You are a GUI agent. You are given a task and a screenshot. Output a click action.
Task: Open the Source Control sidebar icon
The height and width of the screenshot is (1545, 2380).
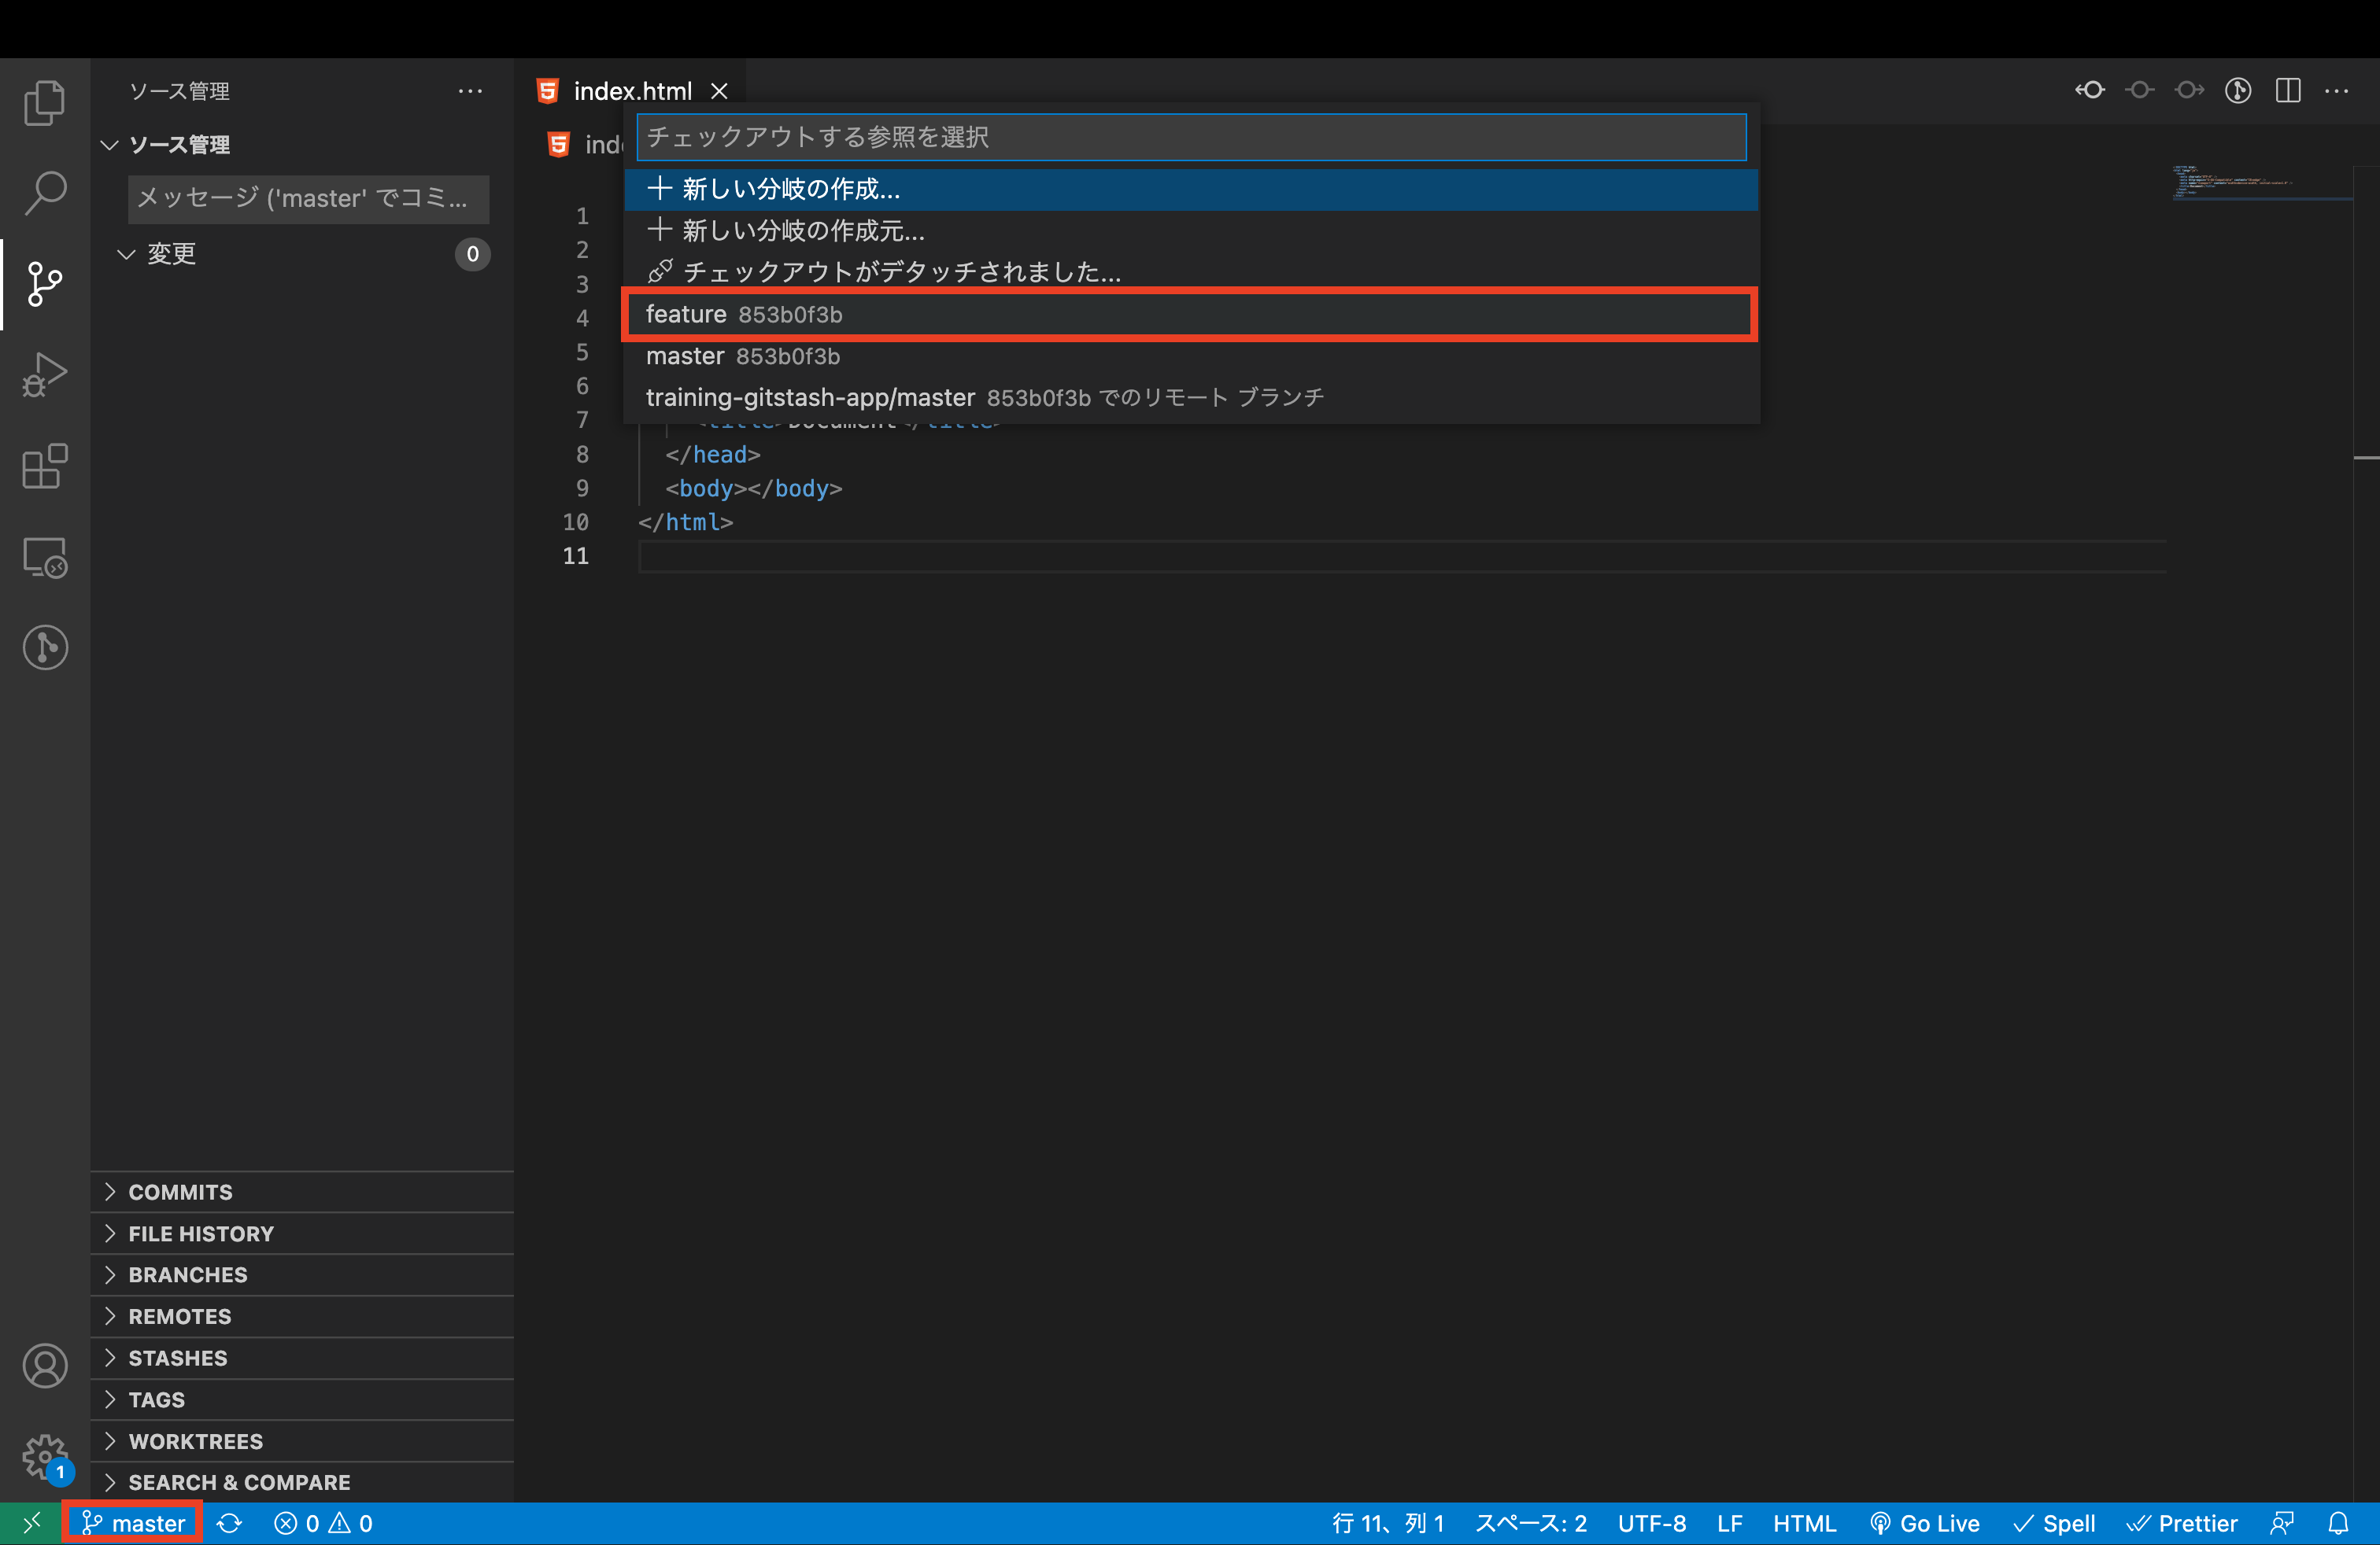pyautogui.click(x=44, y=285)
